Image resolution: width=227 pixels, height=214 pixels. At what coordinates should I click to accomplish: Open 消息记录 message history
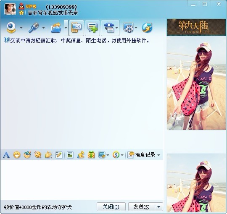pos(141,155)
